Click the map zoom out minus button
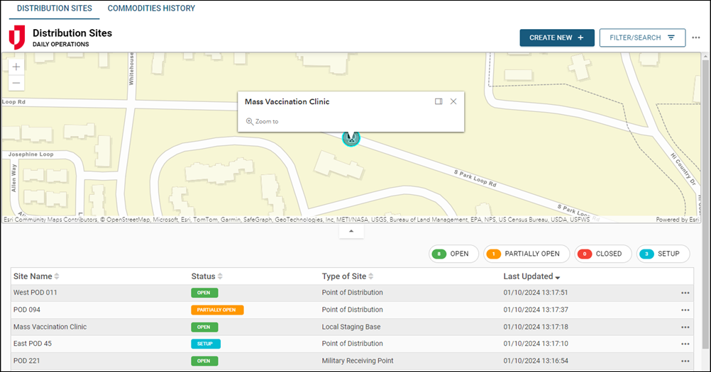The height and width of the screenshot is (372, 711). point(16,83)
